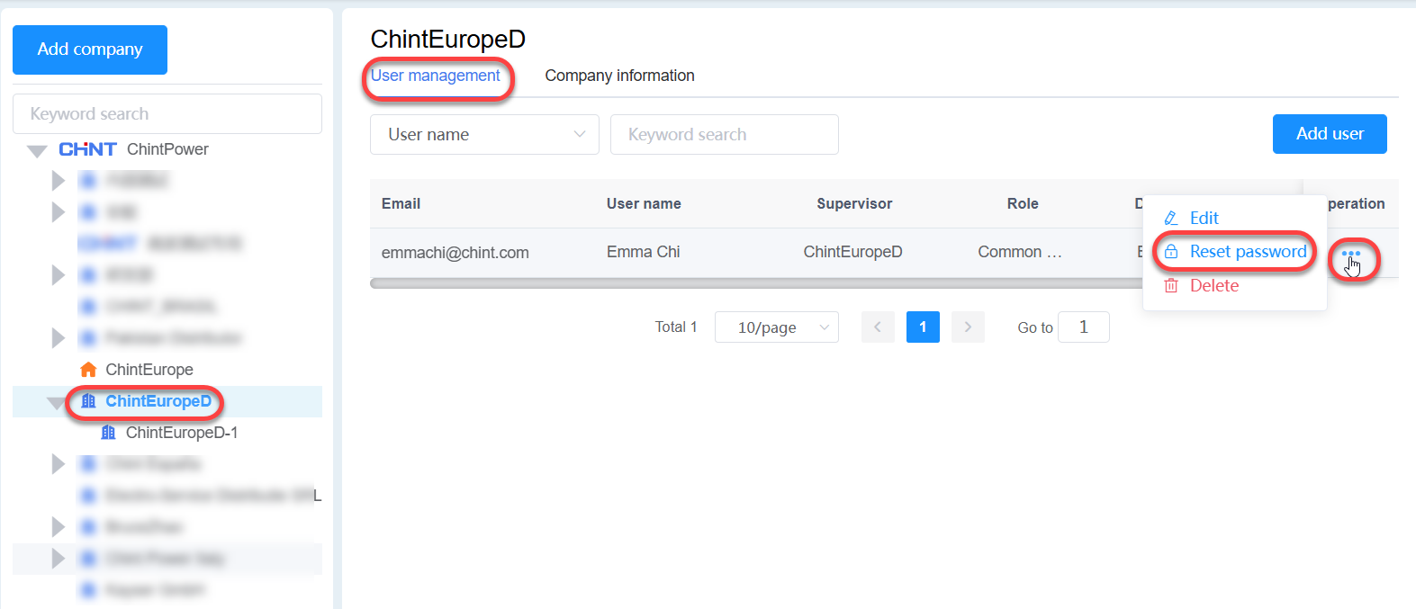The height and width of the screenshot is (609, 1416).
Task: Click the CHNT logo beside ChintPower
Action: pos(87,149)
